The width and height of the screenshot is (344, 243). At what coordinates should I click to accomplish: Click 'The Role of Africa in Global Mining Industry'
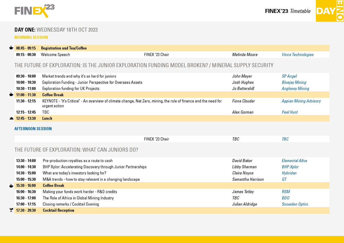(78, 198)
